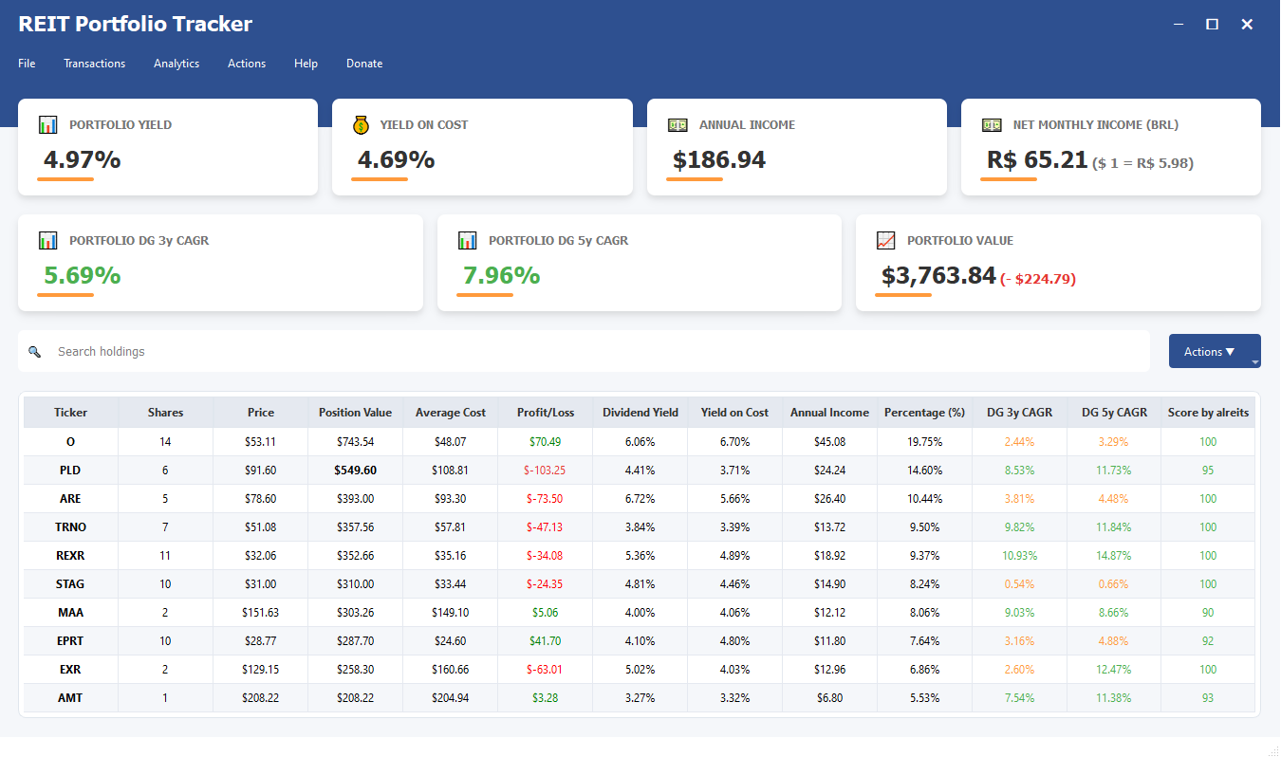Select the O ticker in the table
Image resolution: width=1281 pixels, height=757 pixels.
pos(70,441)
